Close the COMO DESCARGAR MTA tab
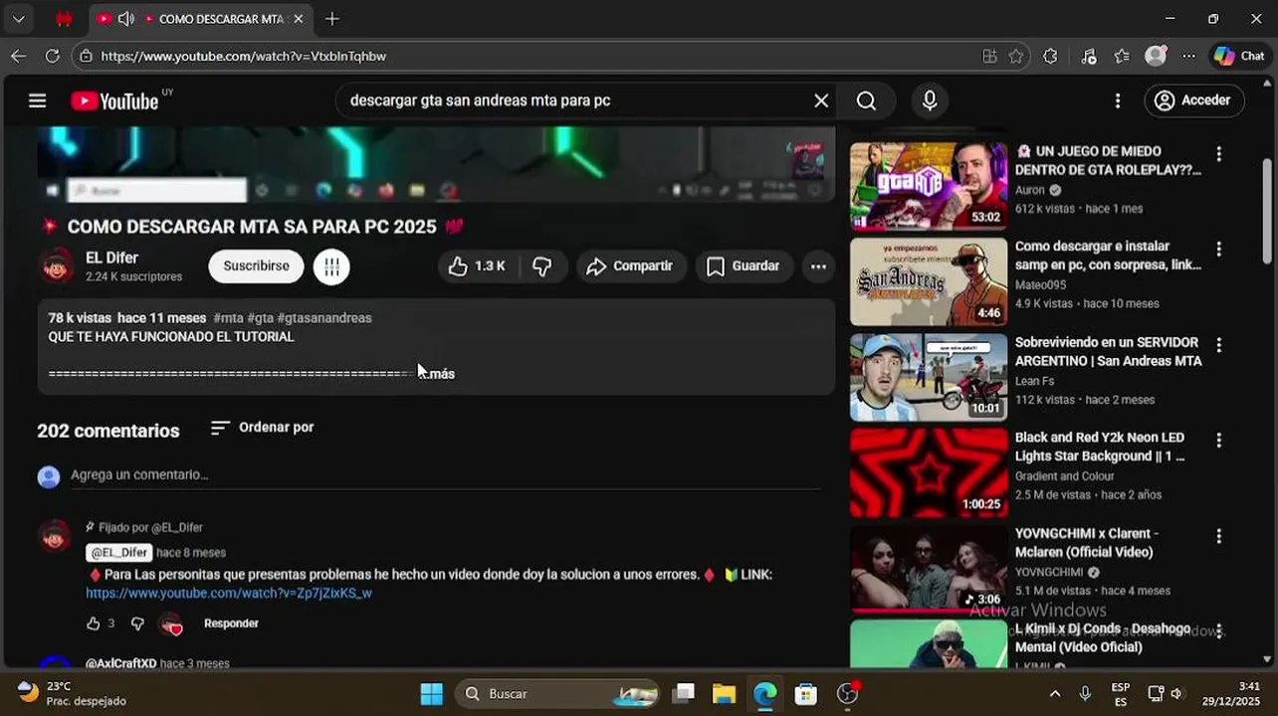 298,19
